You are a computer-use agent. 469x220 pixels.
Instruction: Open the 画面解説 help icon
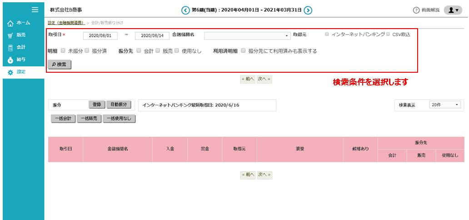(416, 10)
